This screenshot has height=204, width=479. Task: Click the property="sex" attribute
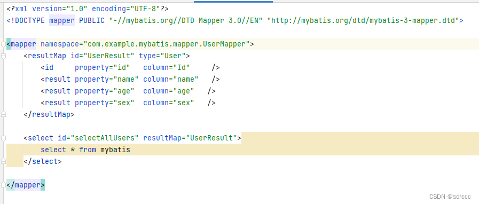point(105,103)
